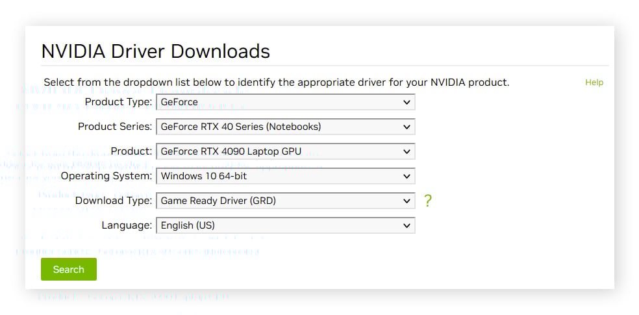Image resolution: width=639 pixels, height=315 pixels.
Task: Click the "Product Series:" label
Action: coord(115,127)
